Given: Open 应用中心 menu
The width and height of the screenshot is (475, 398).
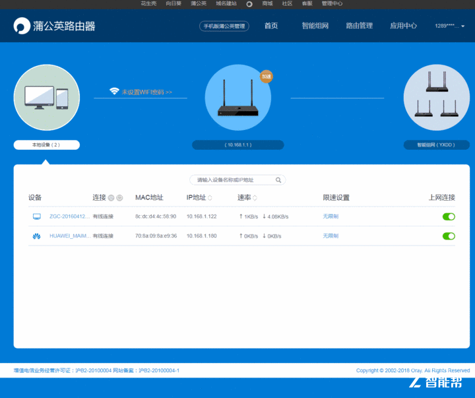Looking at the screenshot, I should pyautogui.click(x=403, y=26).
